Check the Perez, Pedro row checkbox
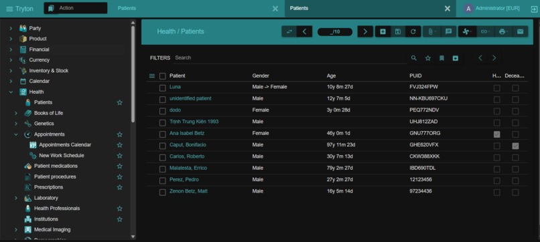This screenshot has width=540, height=242. (163, 180)
